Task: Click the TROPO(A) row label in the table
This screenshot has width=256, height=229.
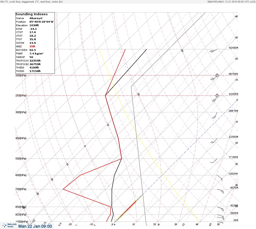Action: (22, 61)
